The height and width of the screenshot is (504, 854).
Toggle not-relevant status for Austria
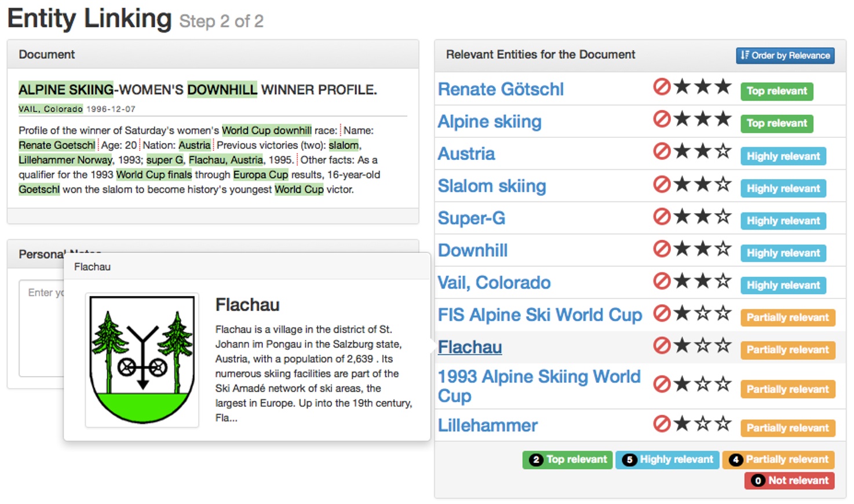(x=662, y=152)
